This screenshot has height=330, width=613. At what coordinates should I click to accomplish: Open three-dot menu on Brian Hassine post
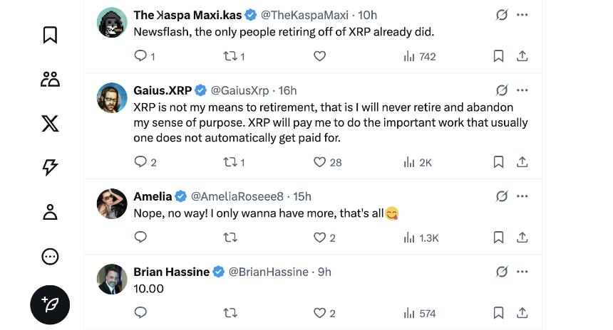(522, 272)
